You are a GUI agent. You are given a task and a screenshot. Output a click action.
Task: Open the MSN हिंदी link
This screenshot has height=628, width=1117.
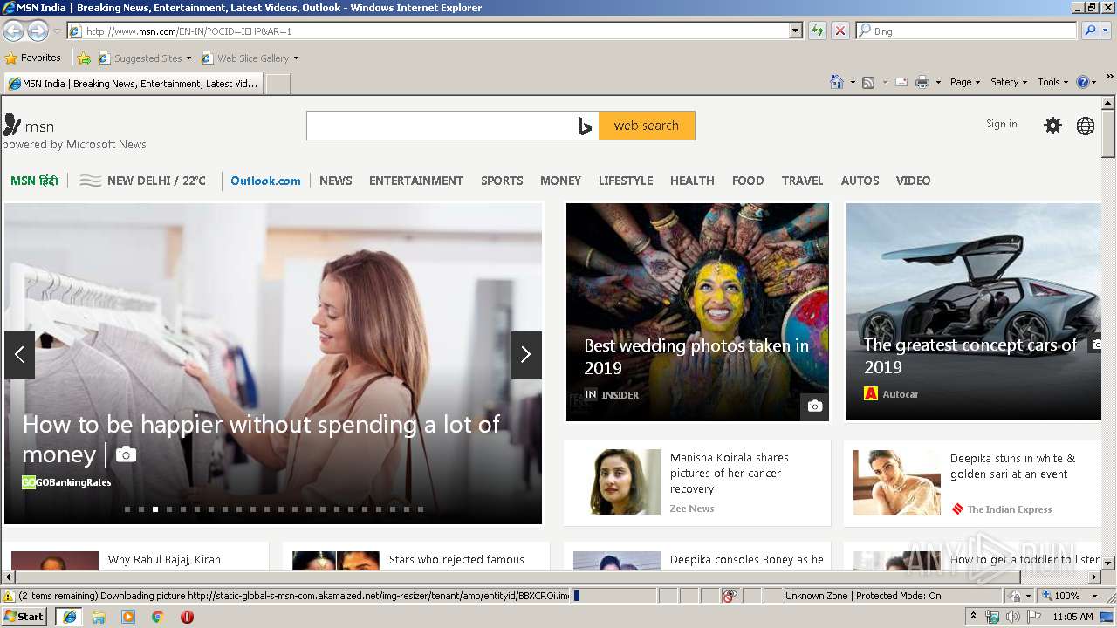point(35,181)
